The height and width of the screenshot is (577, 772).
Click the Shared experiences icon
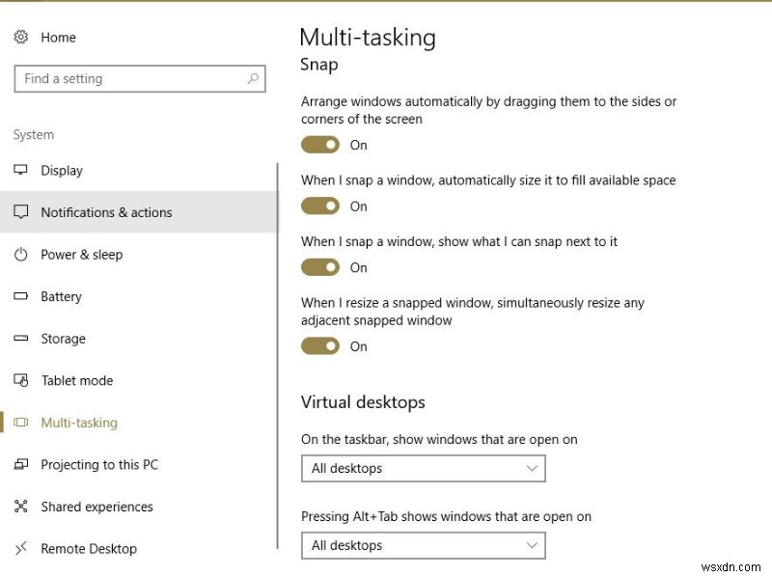click(20, 507)
